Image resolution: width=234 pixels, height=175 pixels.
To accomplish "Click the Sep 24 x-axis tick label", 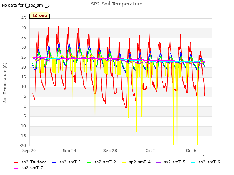I will pyautogui.click(x=69, y=151).
